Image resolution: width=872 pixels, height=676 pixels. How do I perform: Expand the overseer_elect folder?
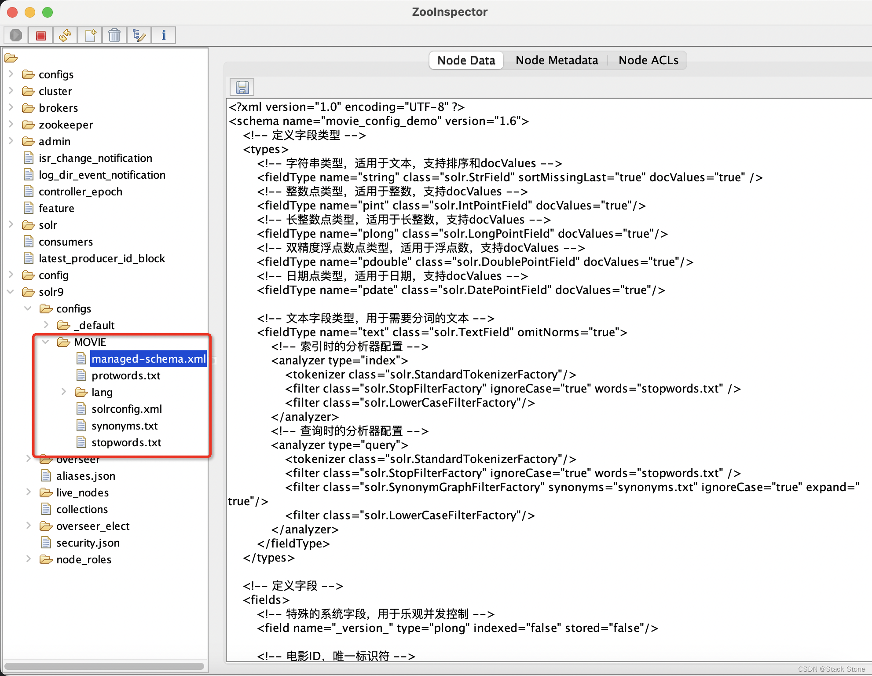[29, 525]
